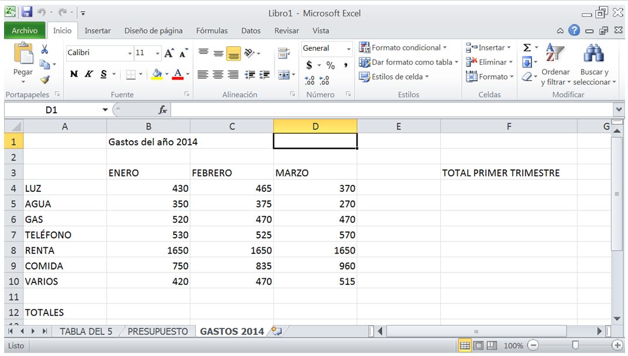Switch to Diseño de página tab
Viewport: 628px width, 356px height.
pos(153,31)
